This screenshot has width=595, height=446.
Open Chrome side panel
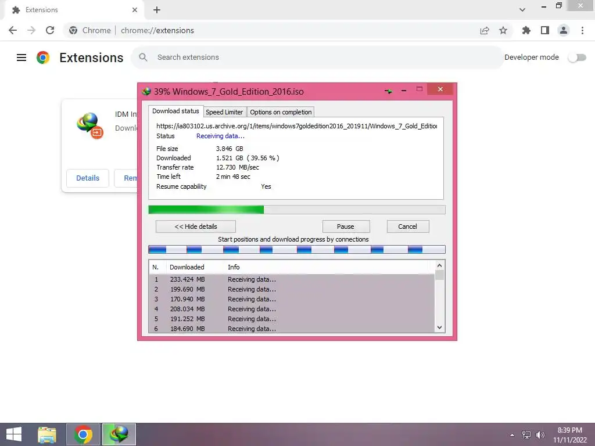click(x=545, y=30)
